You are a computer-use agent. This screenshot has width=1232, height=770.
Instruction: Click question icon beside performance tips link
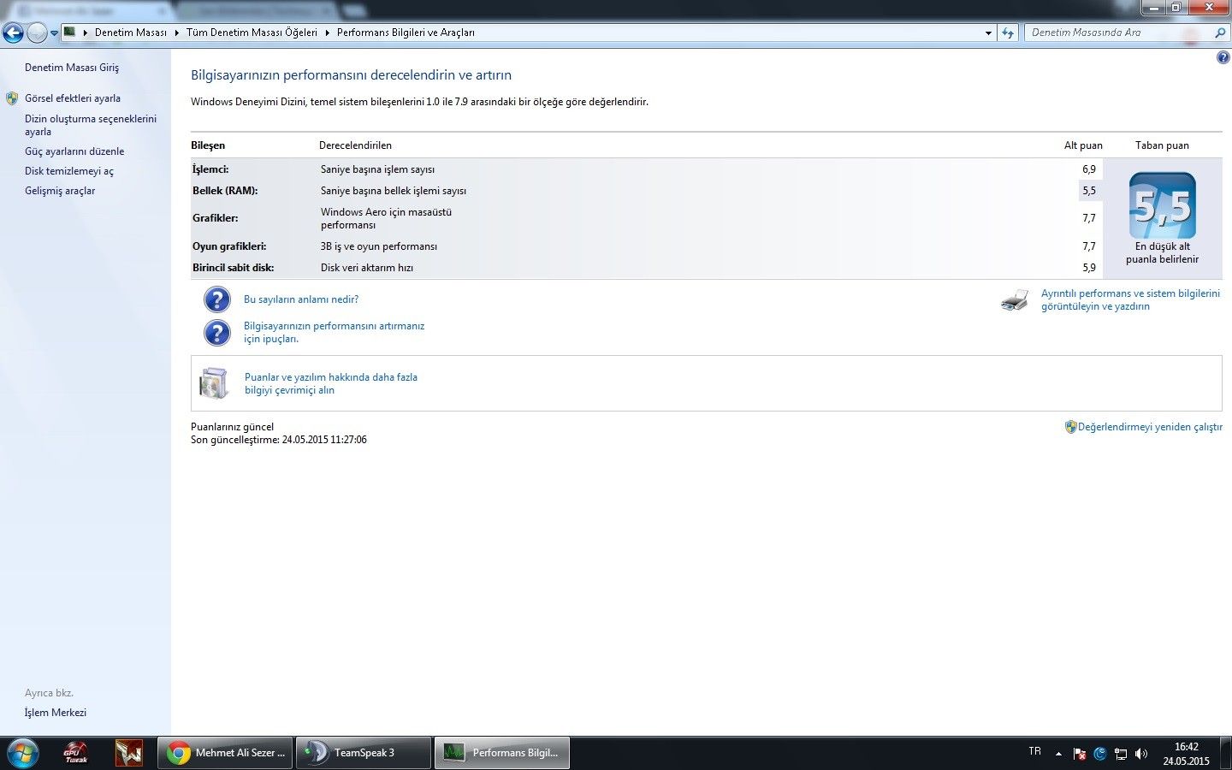point(217,333)
